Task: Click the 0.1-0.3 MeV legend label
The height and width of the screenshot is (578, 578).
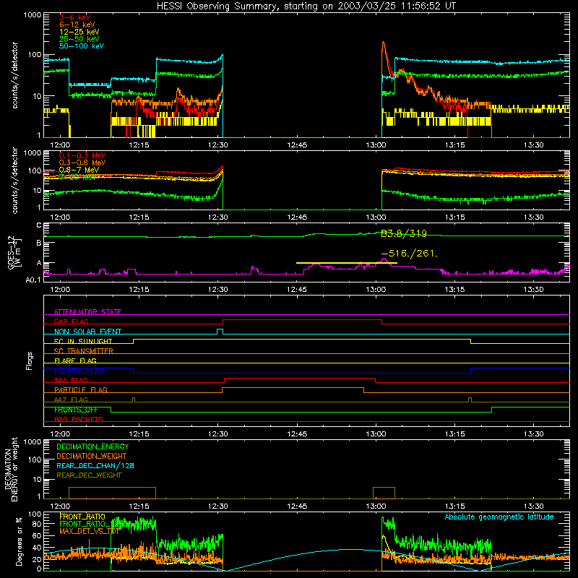Action: 82,155
